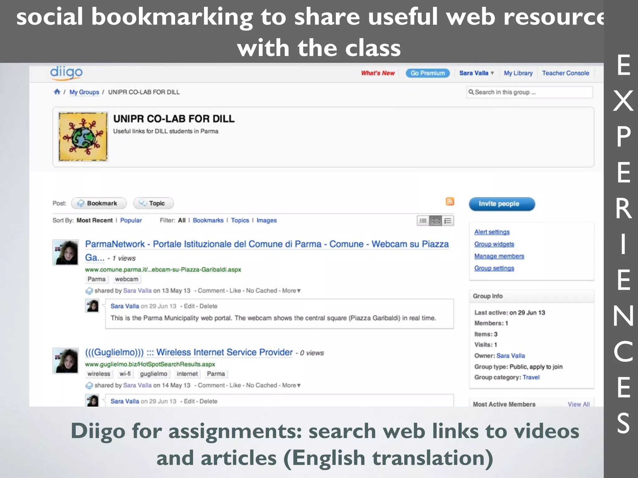This screenshot has width=638, height=478.
Task: Open Alert settings
Action: pos(492,232)
